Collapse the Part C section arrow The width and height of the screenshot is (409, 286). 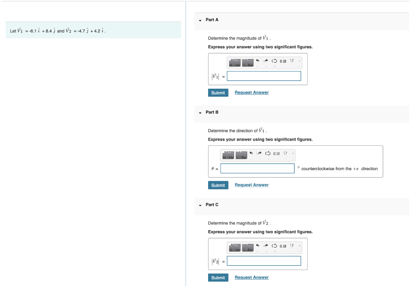[200, 205]
